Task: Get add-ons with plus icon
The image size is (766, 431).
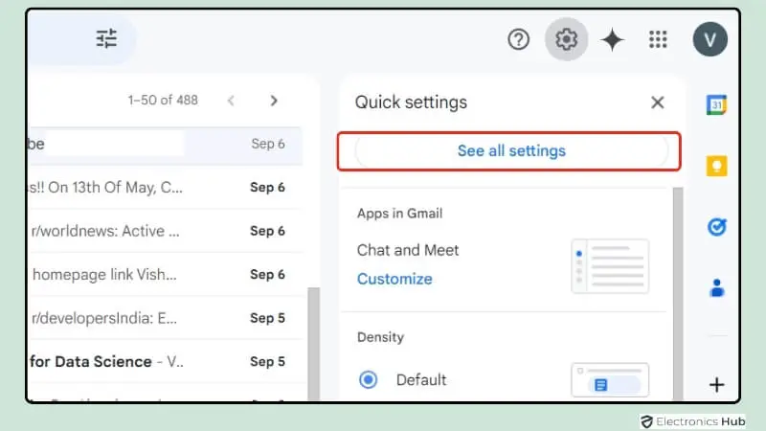Action: [716, 385]
